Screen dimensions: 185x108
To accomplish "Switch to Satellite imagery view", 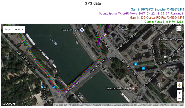I will [x=18, y=29].
